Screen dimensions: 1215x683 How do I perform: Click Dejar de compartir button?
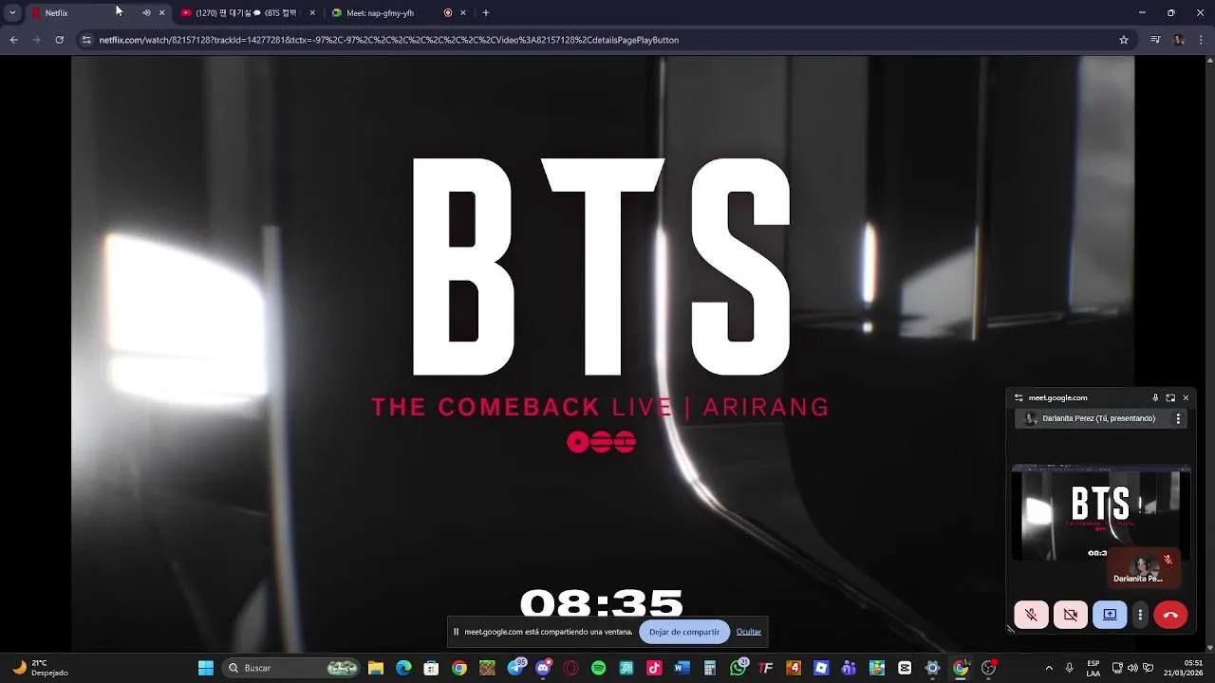tap(684, 632)
